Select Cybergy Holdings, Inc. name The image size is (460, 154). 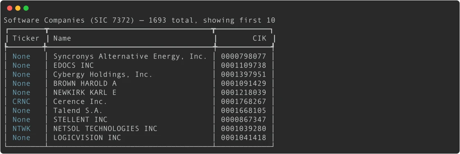(103, 74)
